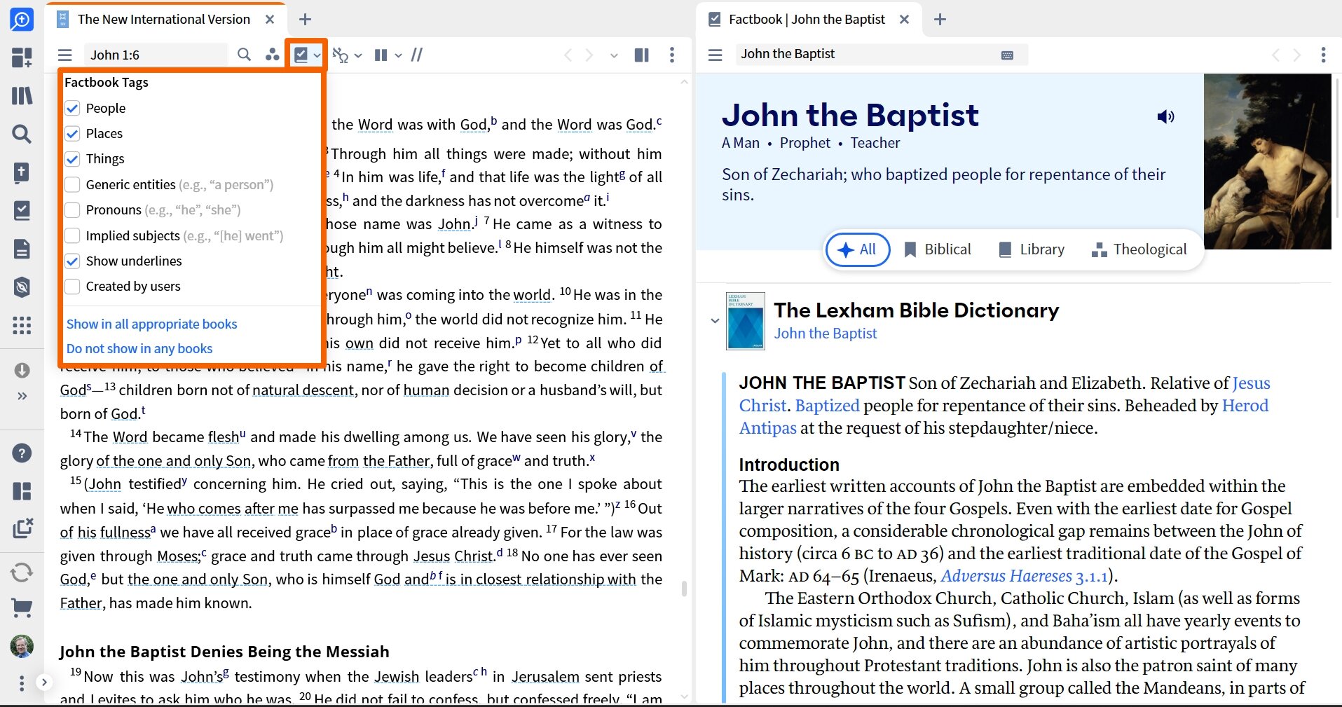Open the user profile avatar
The width and height of the screenshot is (1342, 707).
(x=22, y=646)
